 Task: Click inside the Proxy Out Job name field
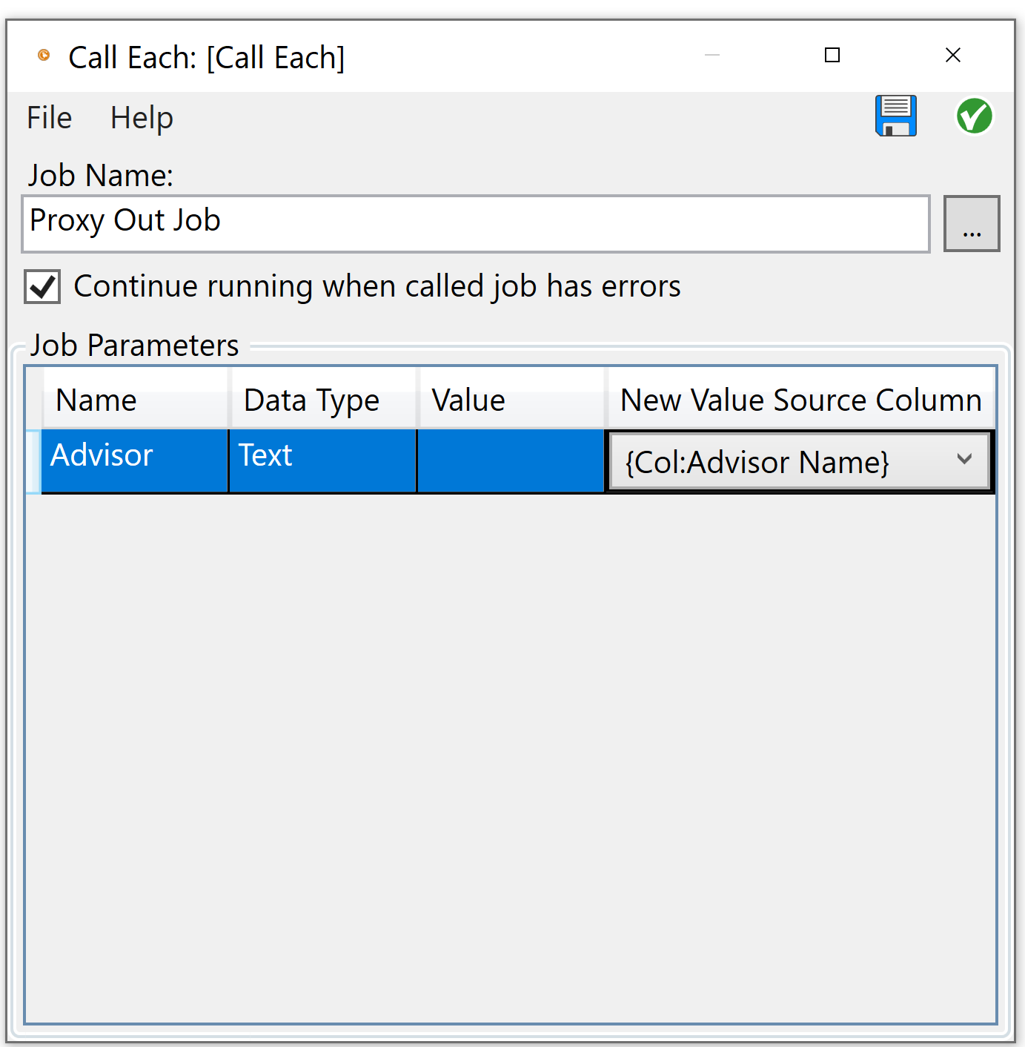tap(474, 222)
